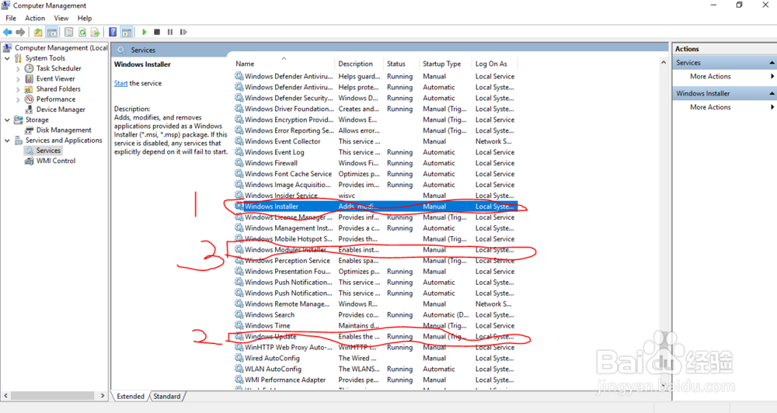Select the Windows Search service gear icon
The image size is (777, 413).
point(239,315)
